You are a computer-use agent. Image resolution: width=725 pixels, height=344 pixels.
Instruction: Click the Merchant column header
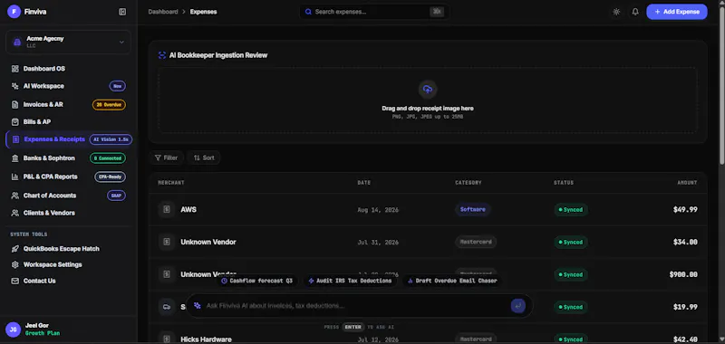coord(171,183)
